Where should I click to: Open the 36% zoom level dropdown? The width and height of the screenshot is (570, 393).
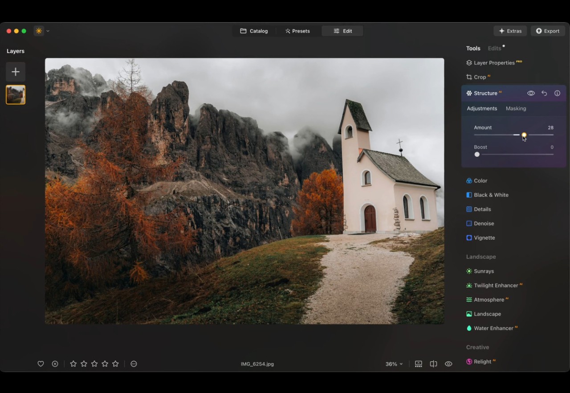pos(394,364)
